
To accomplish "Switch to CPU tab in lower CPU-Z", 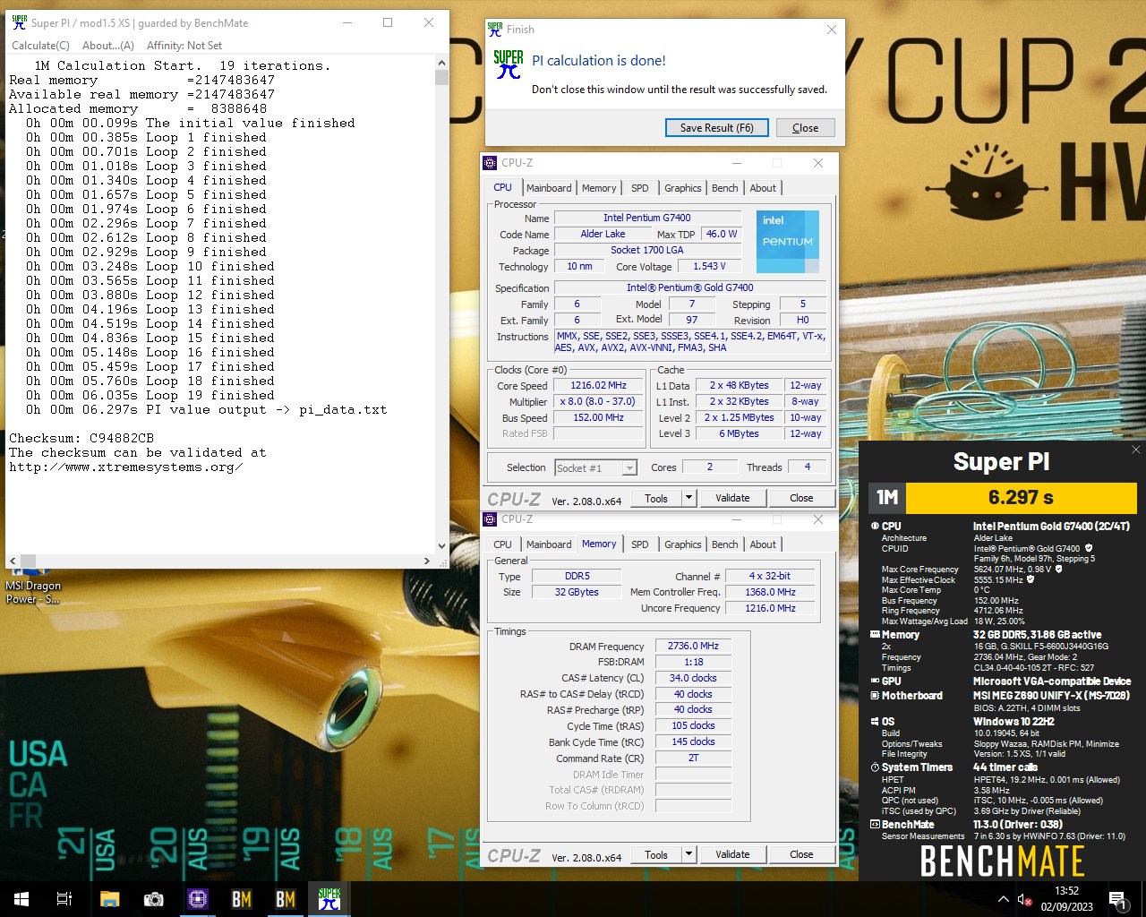I will click(503, 544).
